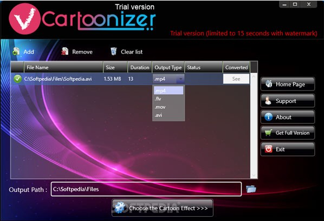324x221 pixels.
Task: Select .mp4 in the dropdown list
Action: pyautogui.click(x=169, y=90)
